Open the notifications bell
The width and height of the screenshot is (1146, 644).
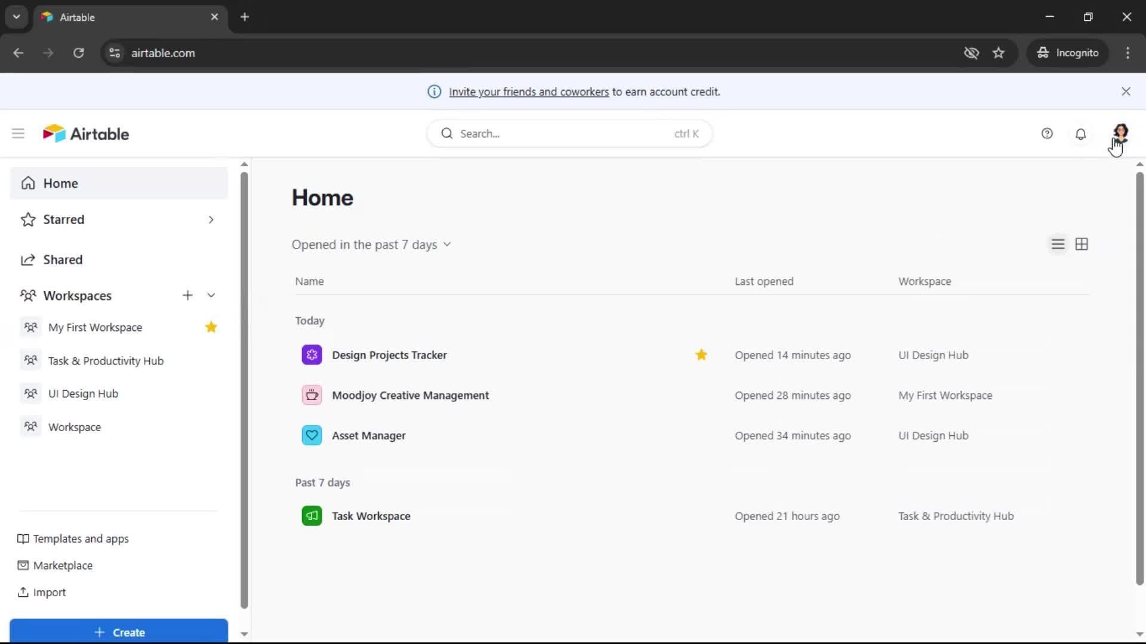(1080, 134)
